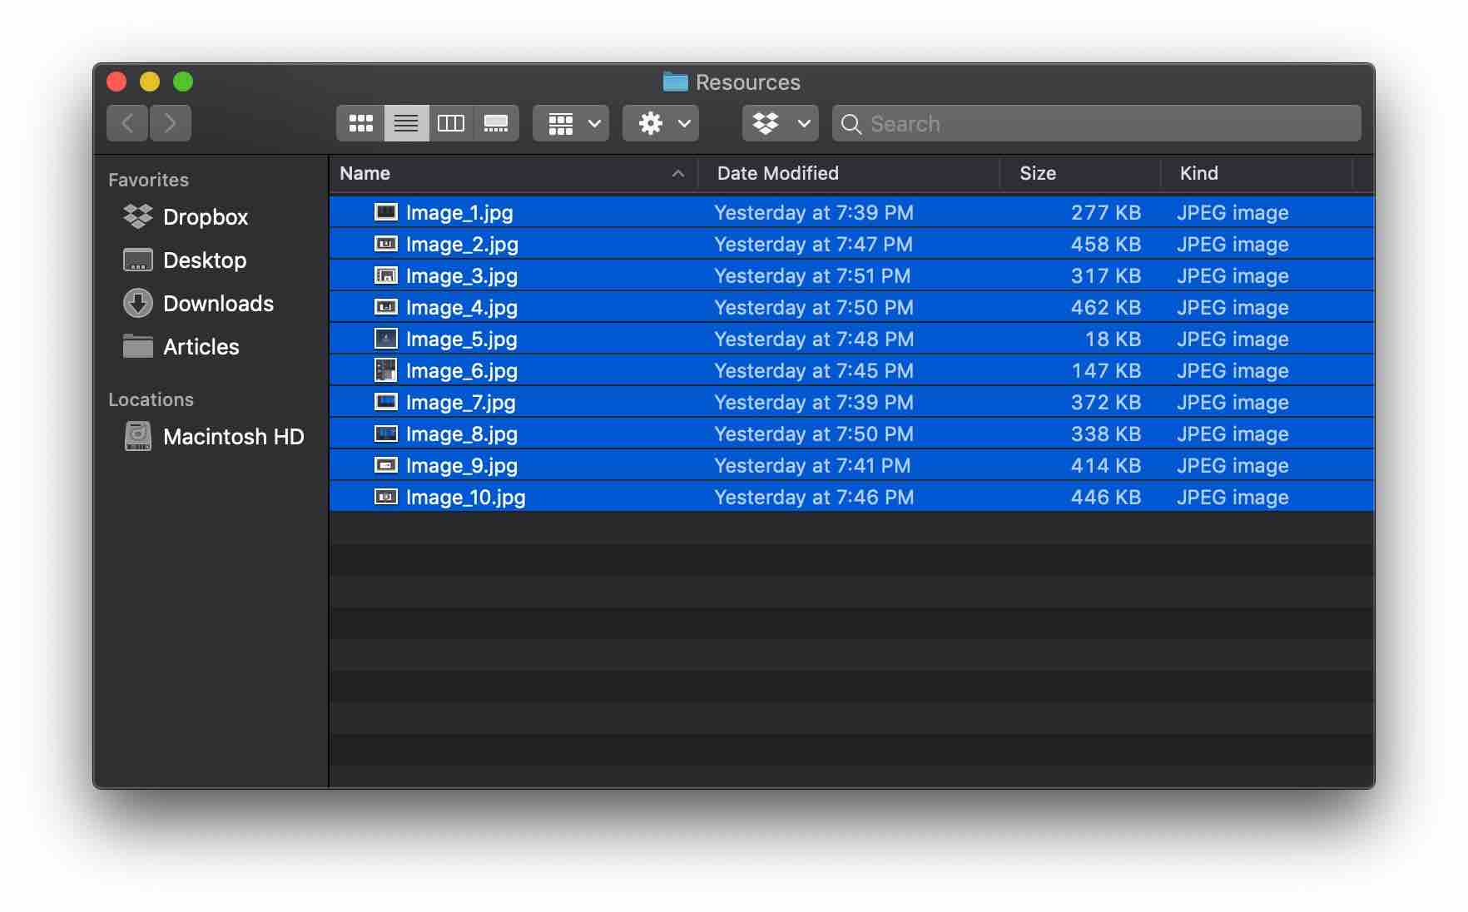The height and width of the screenshot is (912, 1468).
Task: Sort by the Size column header
Action: click(1080, 173)
